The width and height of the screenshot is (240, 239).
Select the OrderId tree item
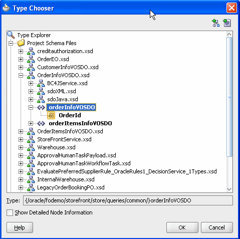pyautogui.click(x=70, y=115)
